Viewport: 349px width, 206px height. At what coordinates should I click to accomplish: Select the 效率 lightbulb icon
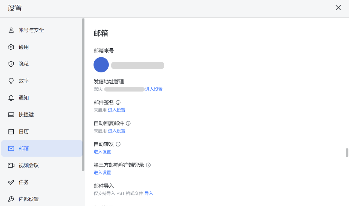(x=11, y=81)
